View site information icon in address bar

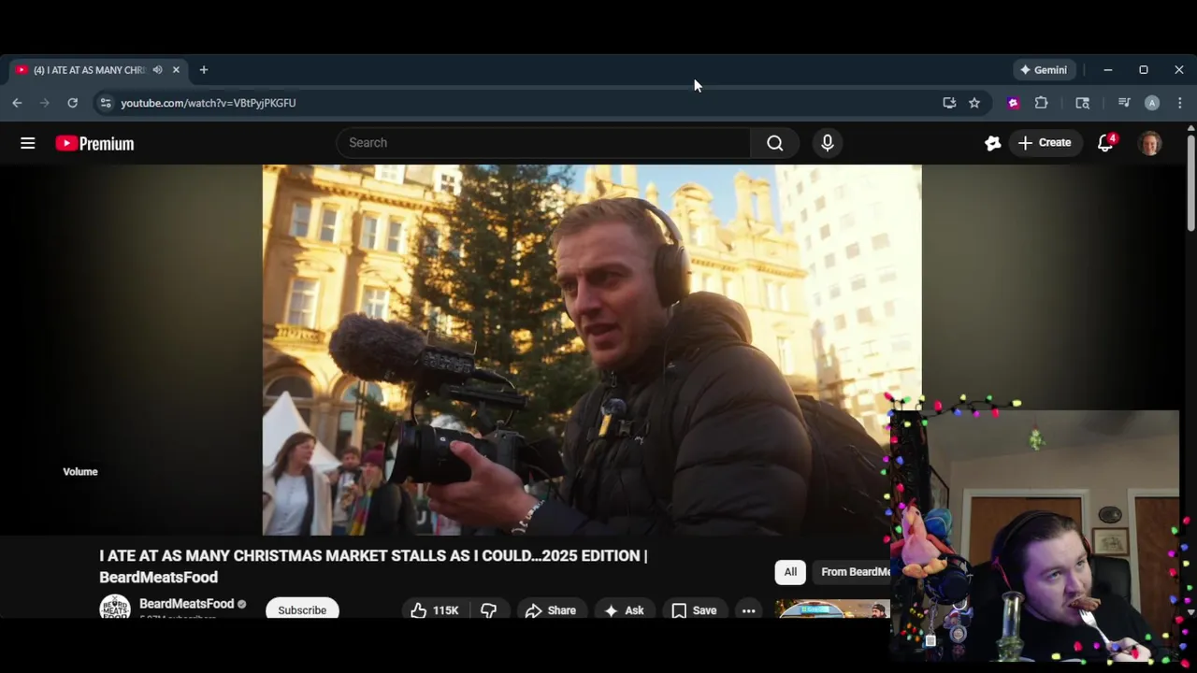[106, 103]
